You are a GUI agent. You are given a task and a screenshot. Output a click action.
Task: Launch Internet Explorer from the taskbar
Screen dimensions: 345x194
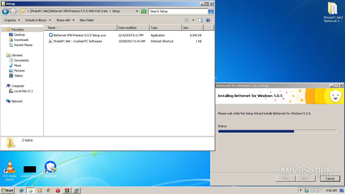[x=22, y=190]
